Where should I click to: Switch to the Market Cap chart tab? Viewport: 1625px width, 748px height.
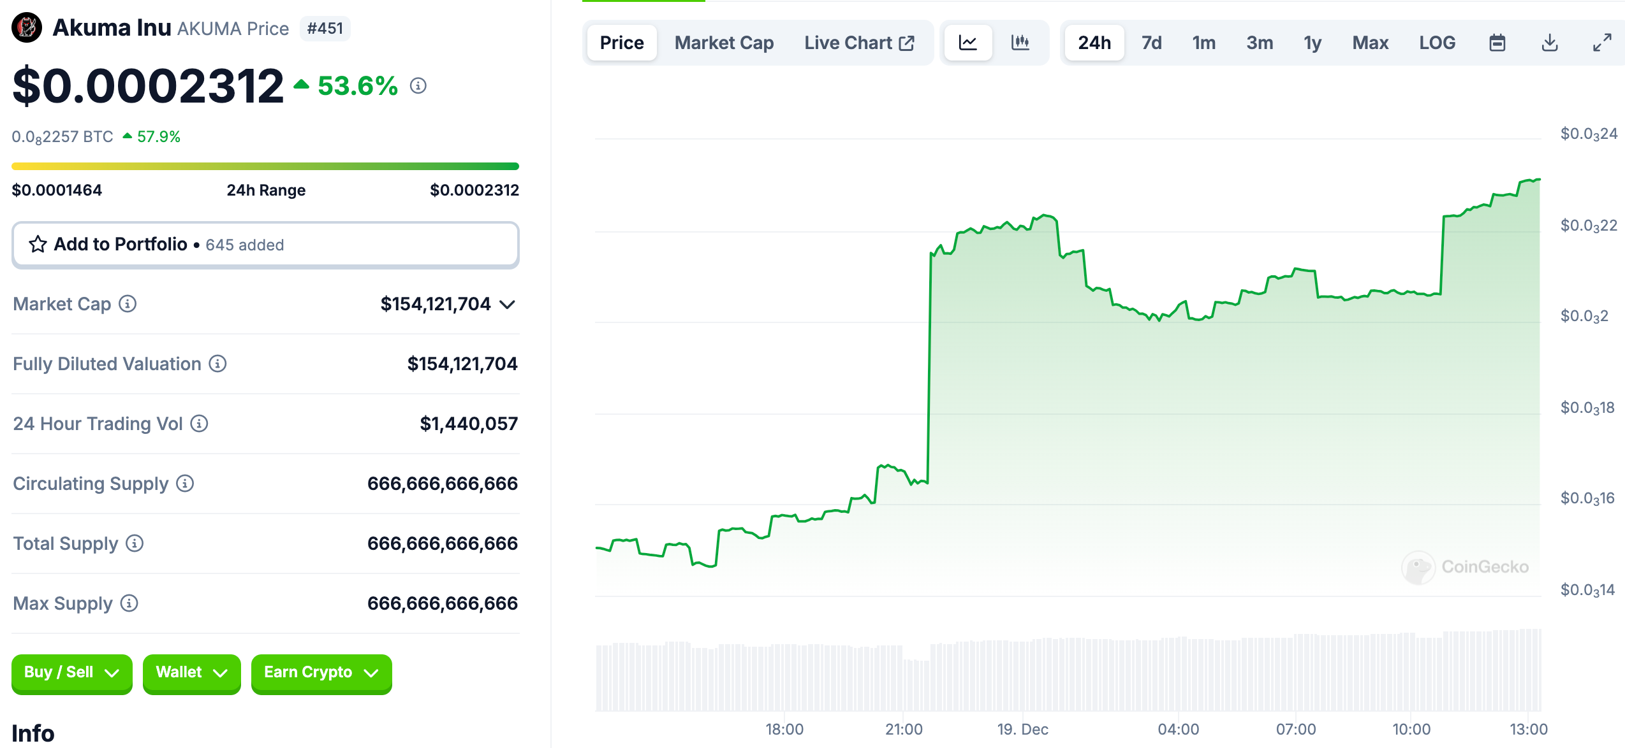click(x=724, y=43)
